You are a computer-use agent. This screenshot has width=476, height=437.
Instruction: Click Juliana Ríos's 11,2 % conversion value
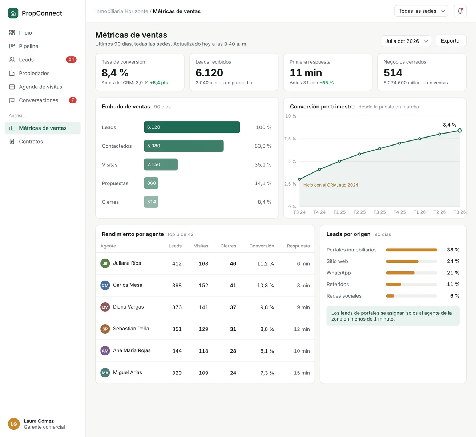(265, 263)
